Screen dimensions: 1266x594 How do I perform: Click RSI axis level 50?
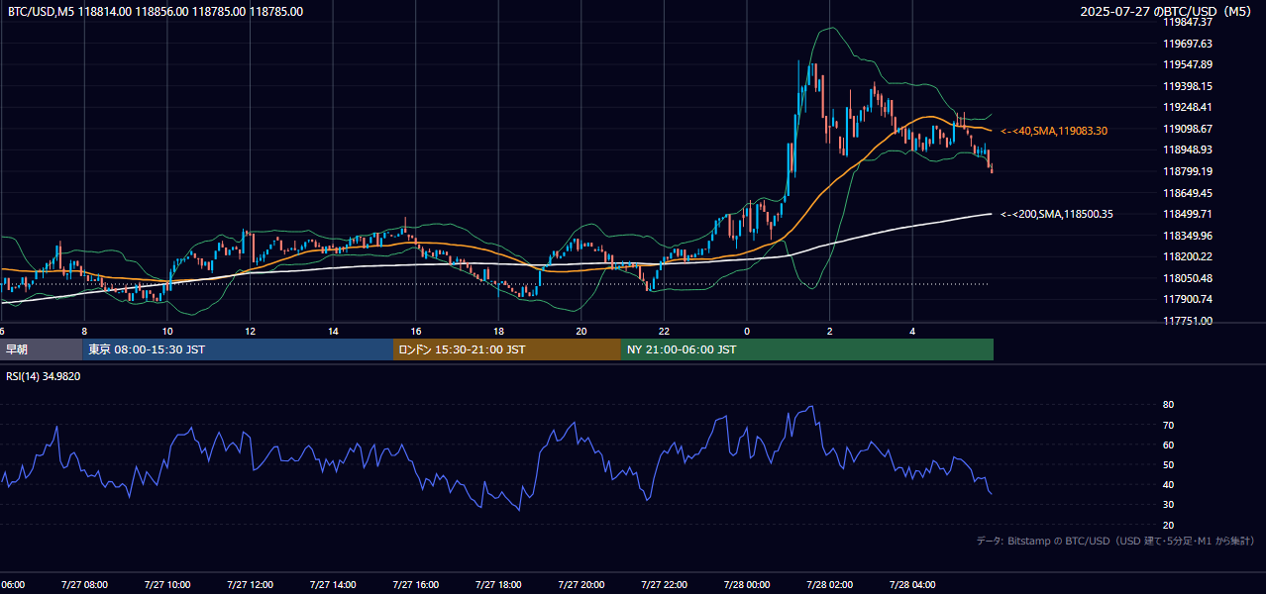(x=1168, y=464)
